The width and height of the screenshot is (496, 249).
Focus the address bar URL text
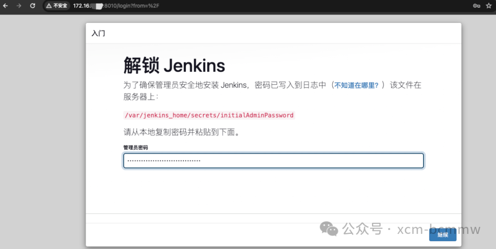point(116,6)
